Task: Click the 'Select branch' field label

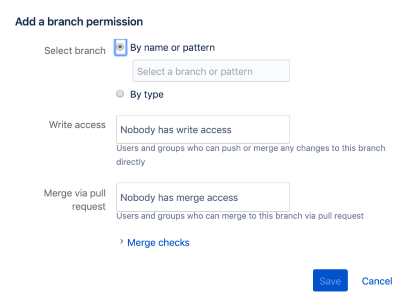Action: pyautogui.click(x=75, y=51)
